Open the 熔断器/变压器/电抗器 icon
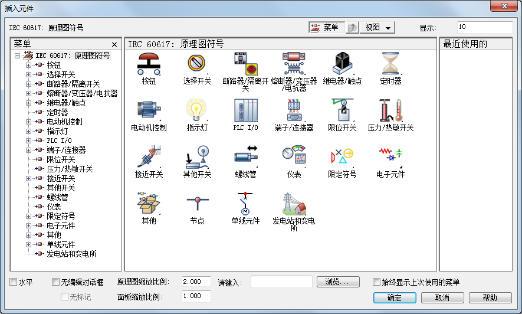 pyautogui.click(x=294, y=64)
